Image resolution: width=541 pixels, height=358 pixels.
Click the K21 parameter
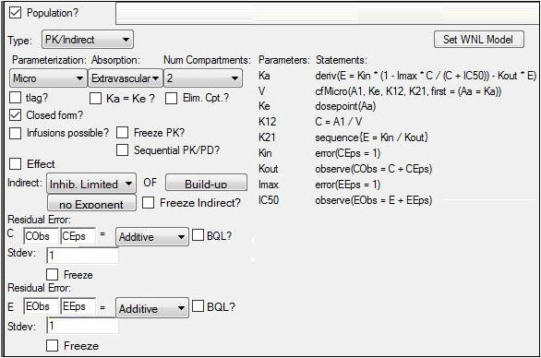pos(268,137)
